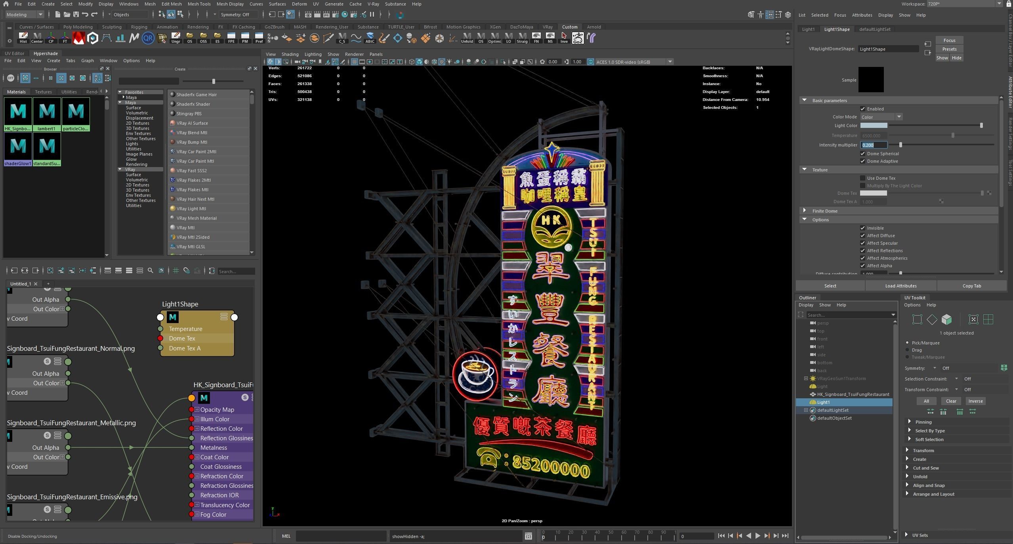Click the Straig shelf button

[x=522, y=38]
